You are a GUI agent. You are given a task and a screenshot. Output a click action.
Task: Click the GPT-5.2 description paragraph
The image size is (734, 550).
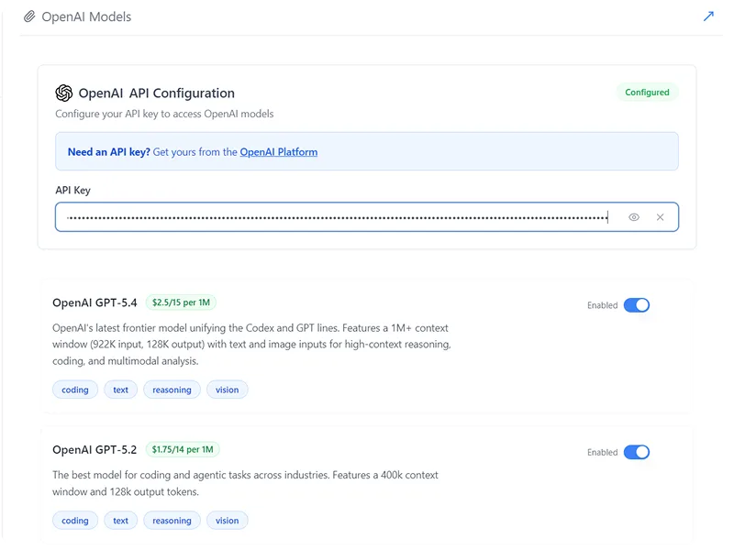point(245,483)
